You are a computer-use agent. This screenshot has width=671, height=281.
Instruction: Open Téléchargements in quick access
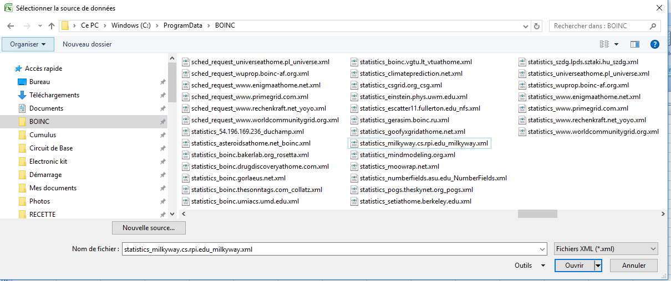tap(54, 95)
